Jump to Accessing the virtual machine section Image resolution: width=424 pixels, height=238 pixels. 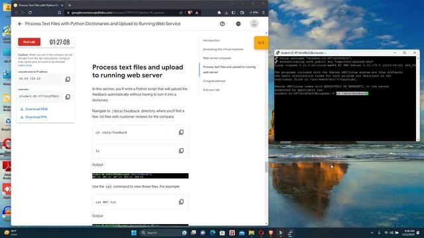click(223, 50)
